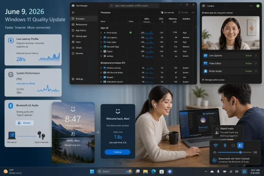The width and height of the screenshot is (264, 176).
Task: Open Task Manager hamburger navigation menu
Action: [x=73, y=12]
